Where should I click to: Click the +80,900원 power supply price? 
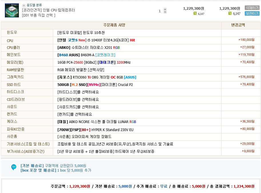click(x=247, y=129)
